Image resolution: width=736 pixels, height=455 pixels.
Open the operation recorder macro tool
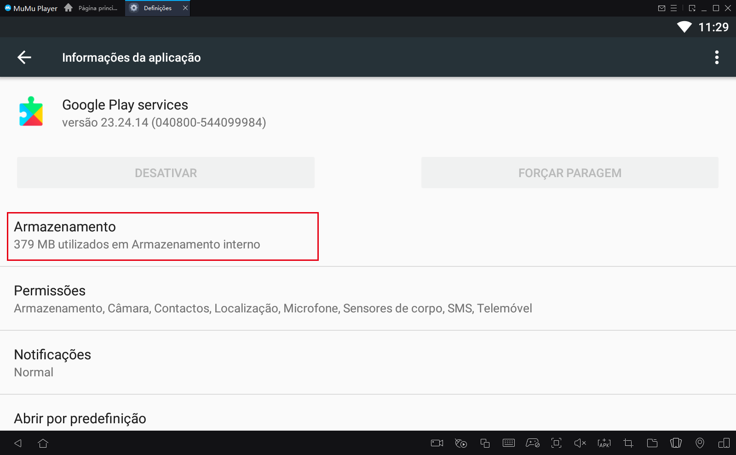click(x=461, y=443)
